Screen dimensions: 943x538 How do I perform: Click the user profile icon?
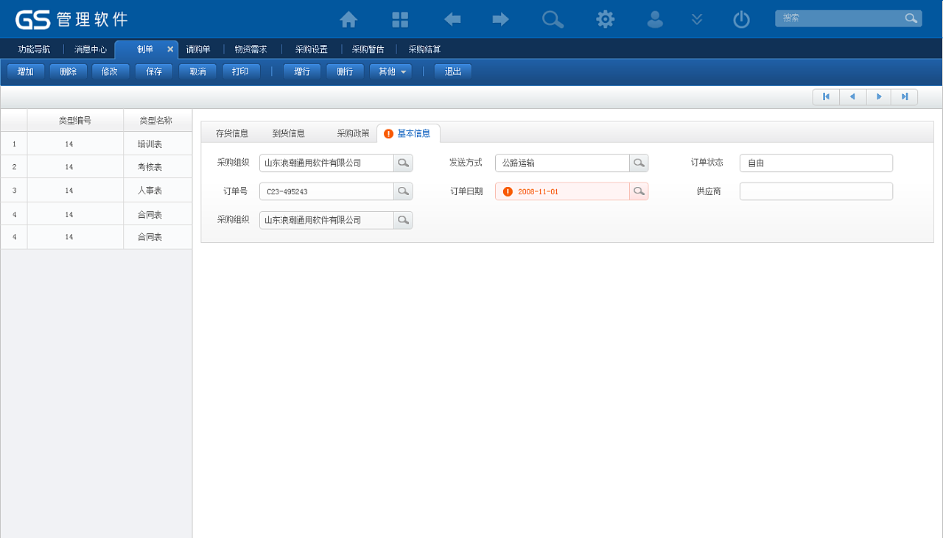tap(655, 20)
